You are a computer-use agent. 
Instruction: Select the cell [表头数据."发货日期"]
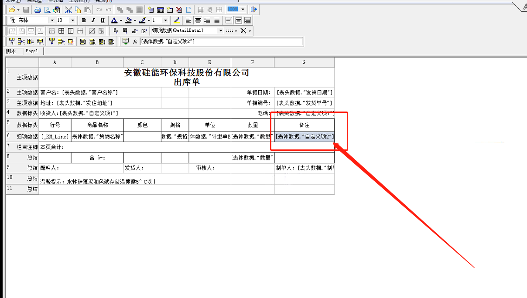tap(305, 92)
